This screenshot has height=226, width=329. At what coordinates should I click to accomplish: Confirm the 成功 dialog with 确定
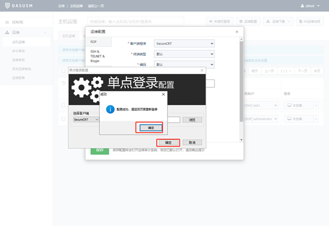pos(151,128)
